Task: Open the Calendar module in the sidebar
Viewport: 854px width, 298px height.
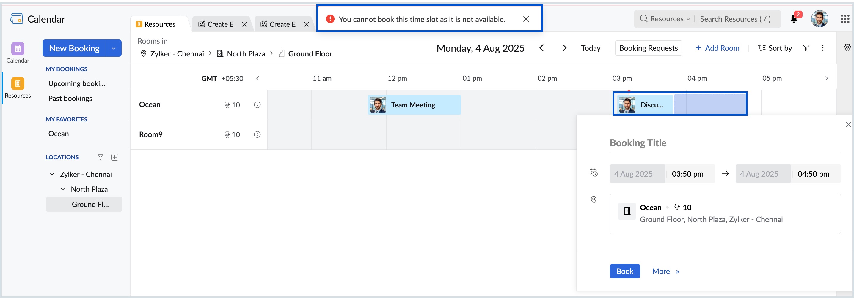Action: [18, 53]
